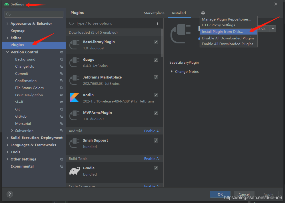This screenshot has width=285, height=203.
Task: Expand Appearance & Behavior section
Action: [7, 24]
